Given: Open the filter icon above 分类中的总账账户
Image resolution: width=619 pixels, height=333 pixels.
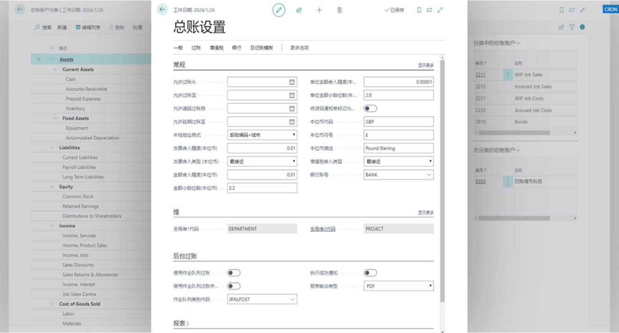Looking at the screenshot, I should tap(571, 28).
